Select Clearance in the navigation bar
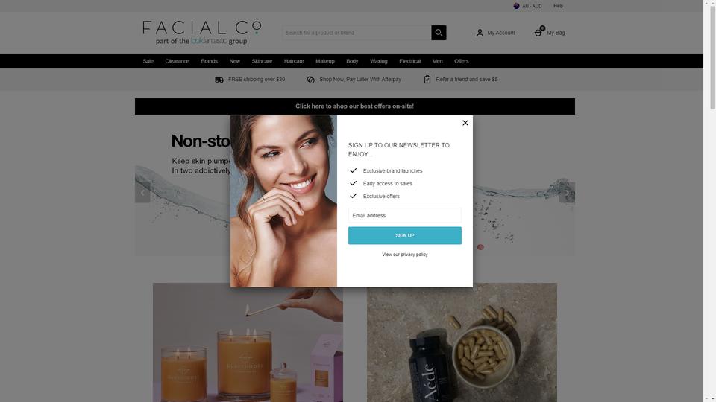Screen dimensions: 716x402 (x=178, y=61)
